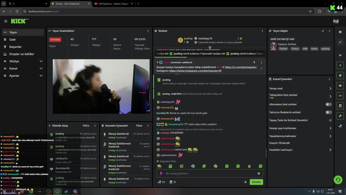The image size is (346, 195).
Task: Open the Yayın bilgisi panel three-dot menu
Action: 329,31
